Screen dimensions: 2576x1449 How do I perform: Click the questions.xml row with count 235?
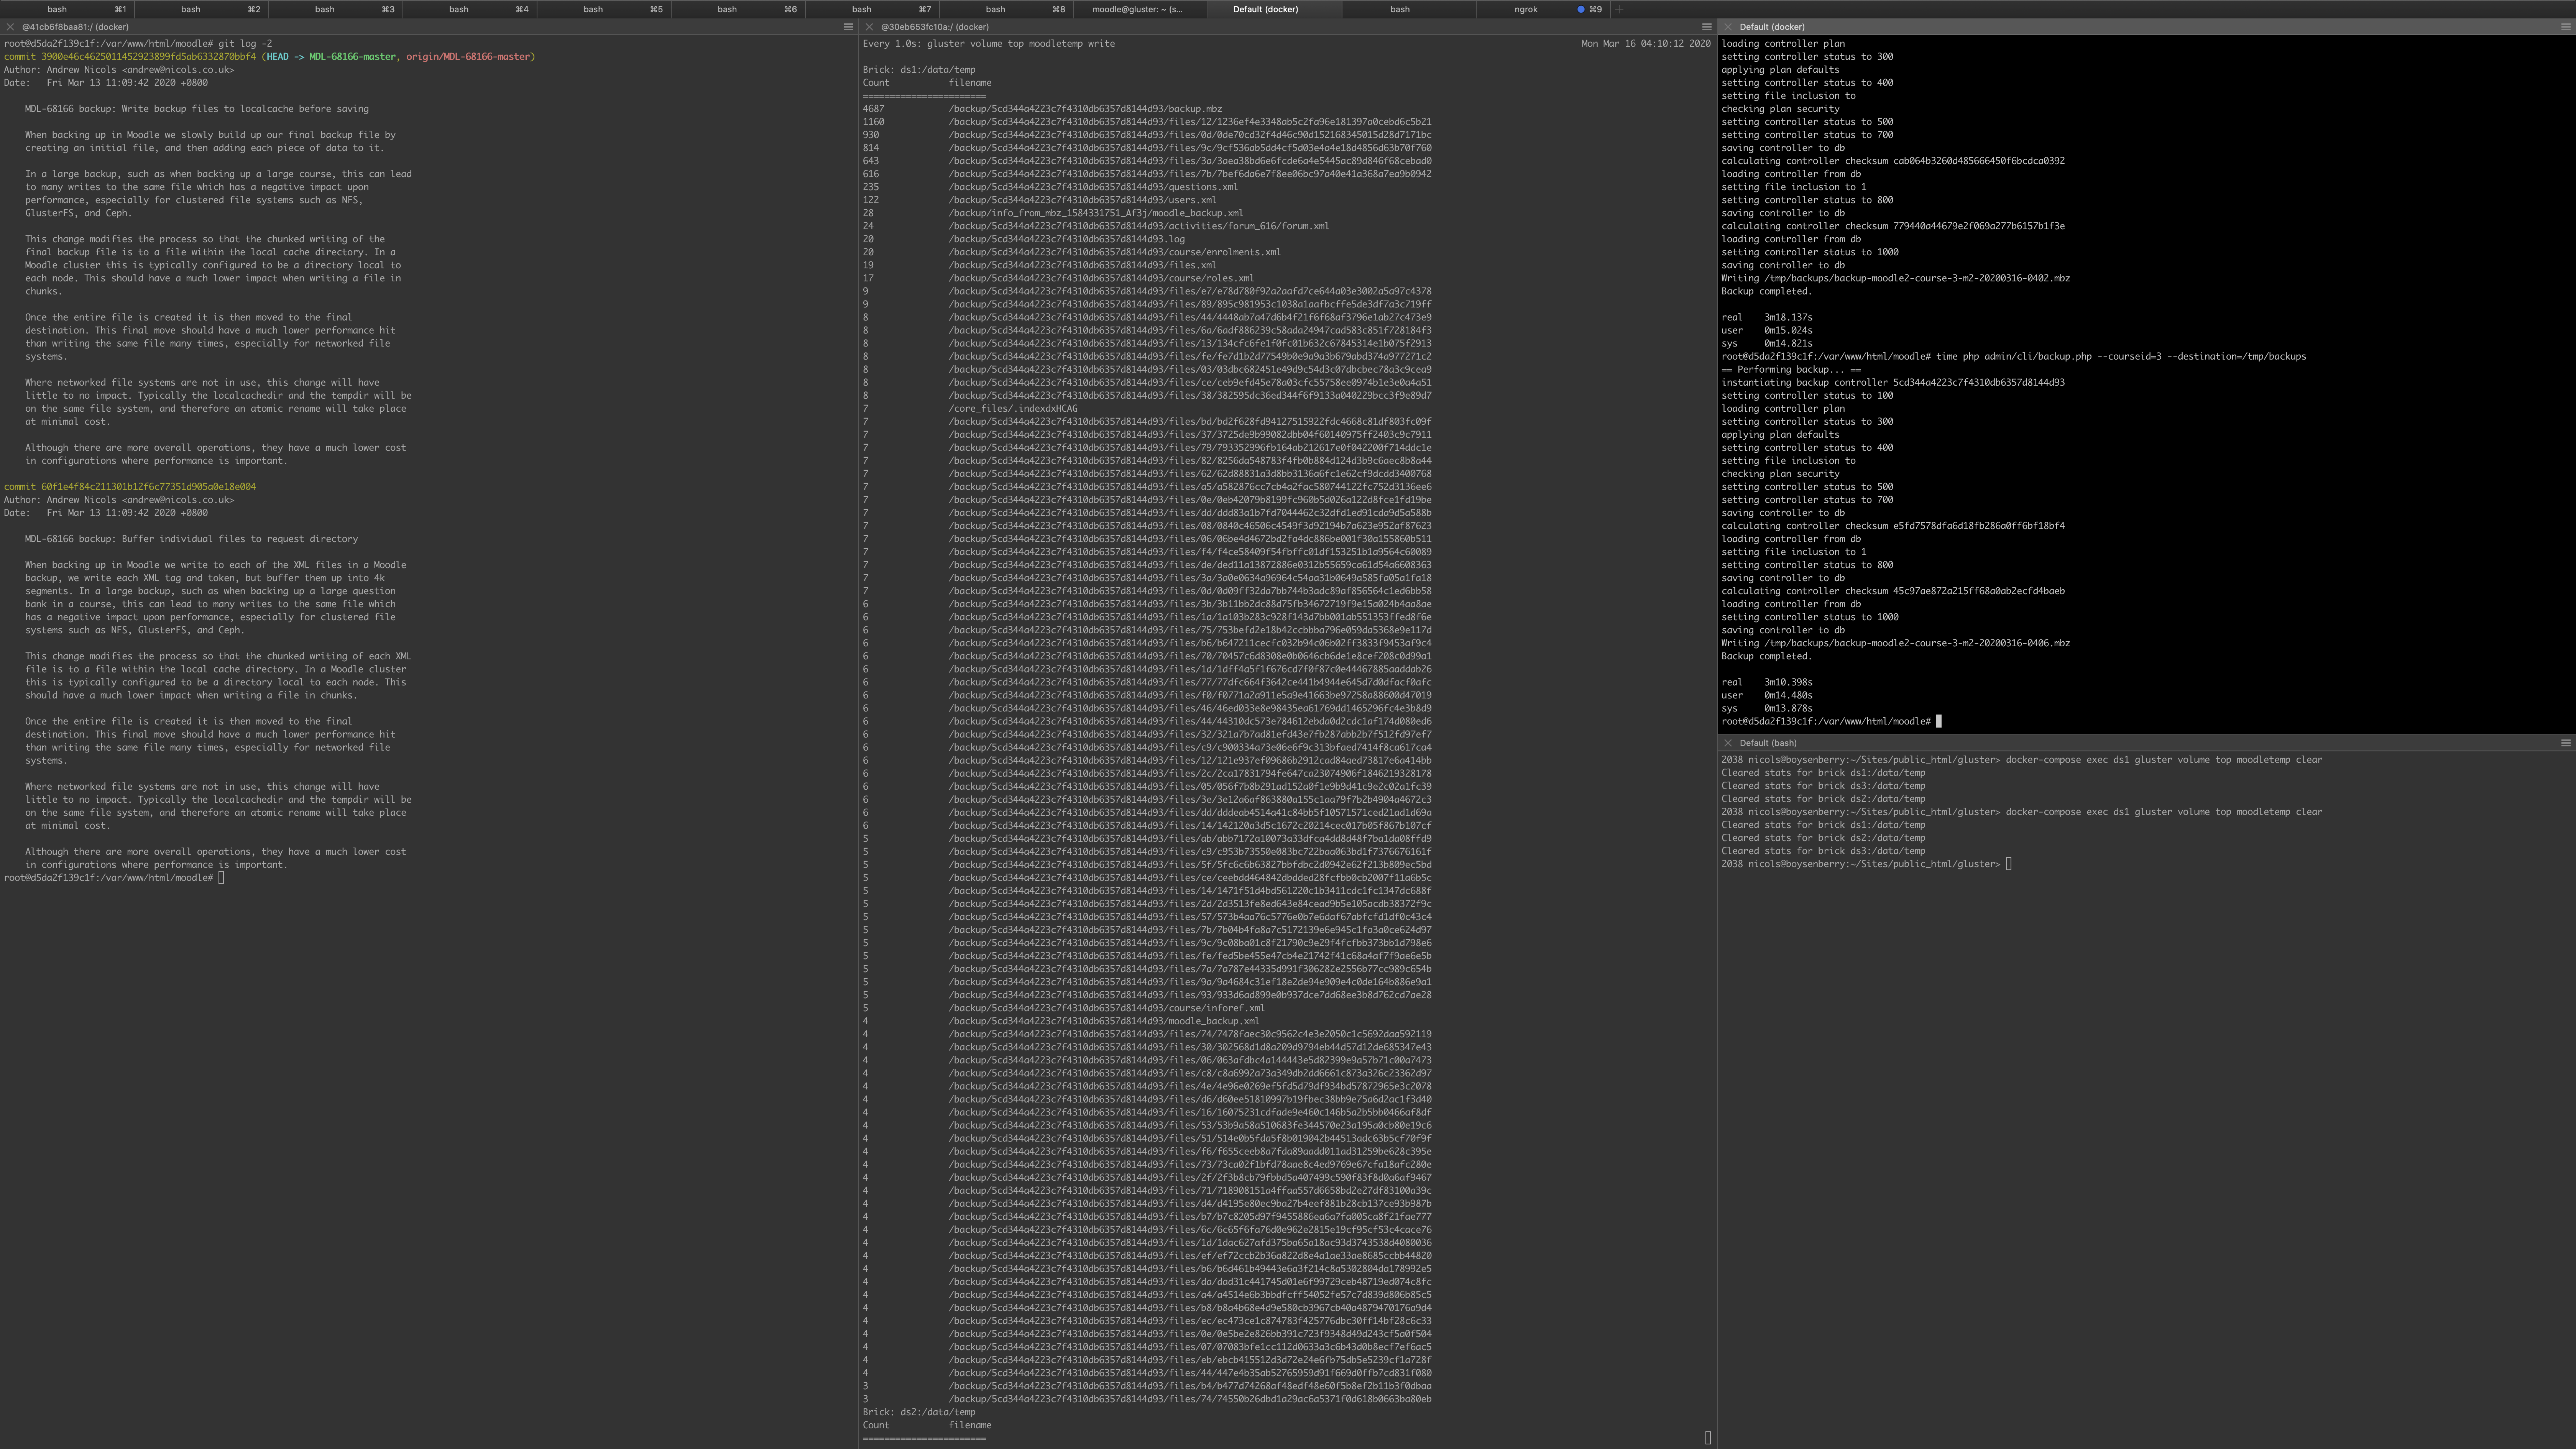[x=1050, y=187]
